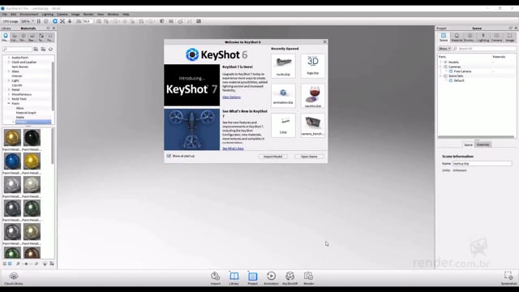The image size is (519, 292).
Task: Toggle the Project panel from bottom toolbar
Action: [252, 277]
